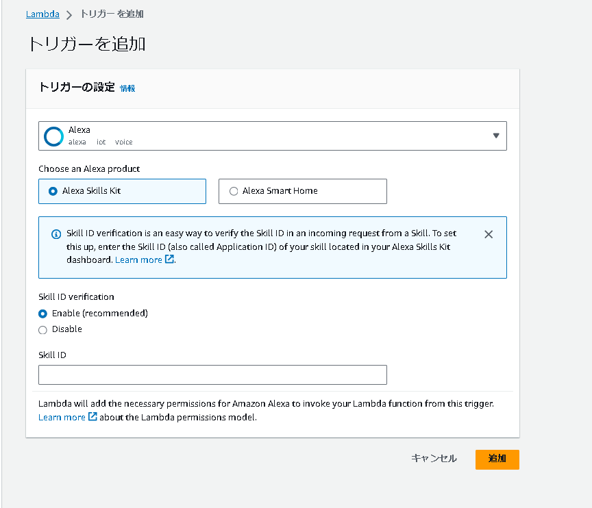Click the breadcrumb chevron separator icon
Viewport: 592px width, 508px height.
click(69, 14)
